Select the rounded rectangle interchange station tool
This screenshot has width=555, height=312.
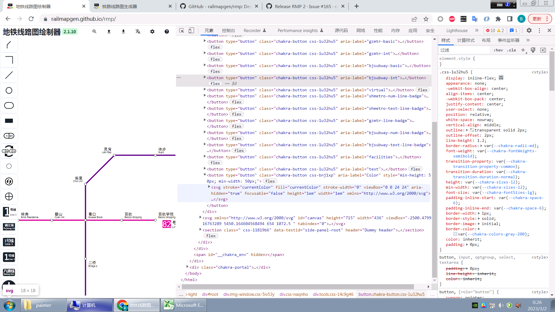tap(9, 105)
